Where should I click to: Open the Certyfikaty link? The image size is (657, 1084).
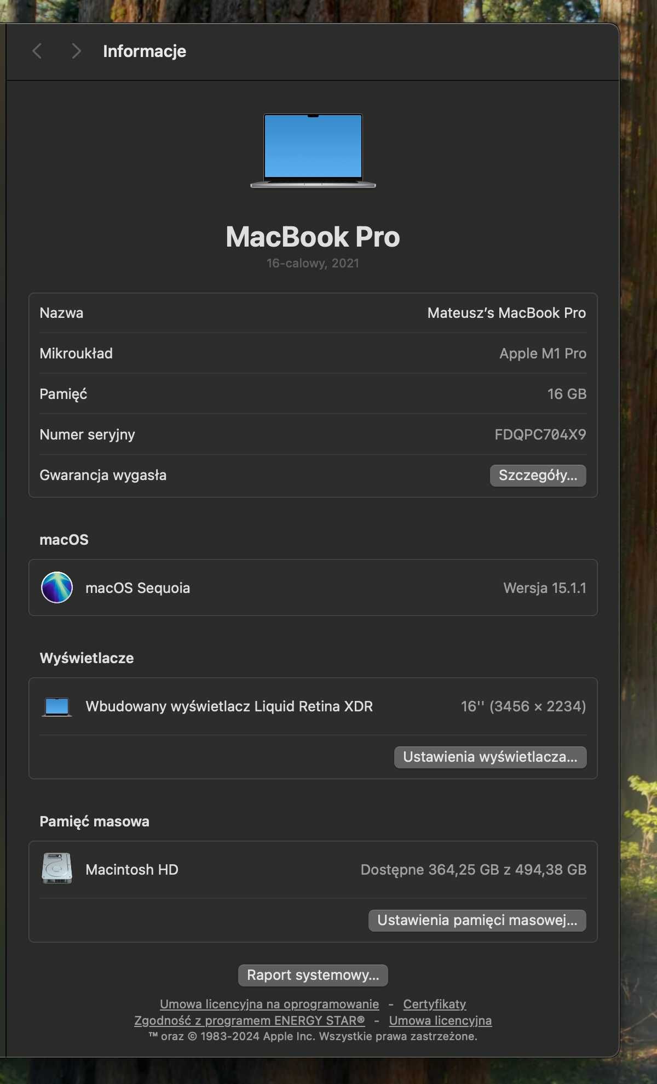coord(435,1004)
